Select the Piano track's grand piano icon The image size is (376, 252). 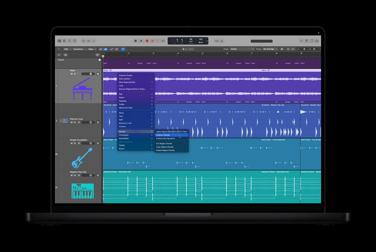(82, 88)
